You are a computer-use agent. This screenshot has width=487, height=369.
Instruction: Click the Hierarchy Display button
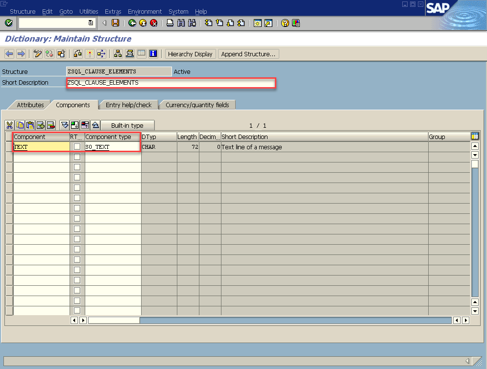point(190,54)
